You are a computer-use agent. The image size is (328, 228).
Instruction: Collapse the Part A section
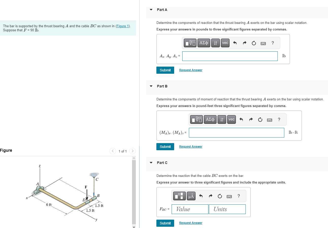point(151,9)
